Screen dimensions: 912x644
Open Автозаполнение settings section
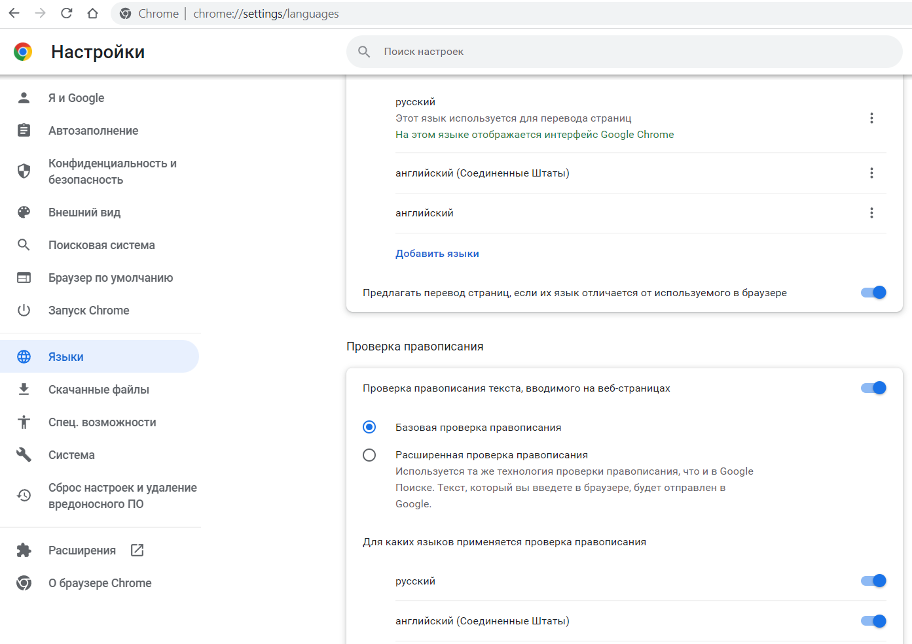94,131
